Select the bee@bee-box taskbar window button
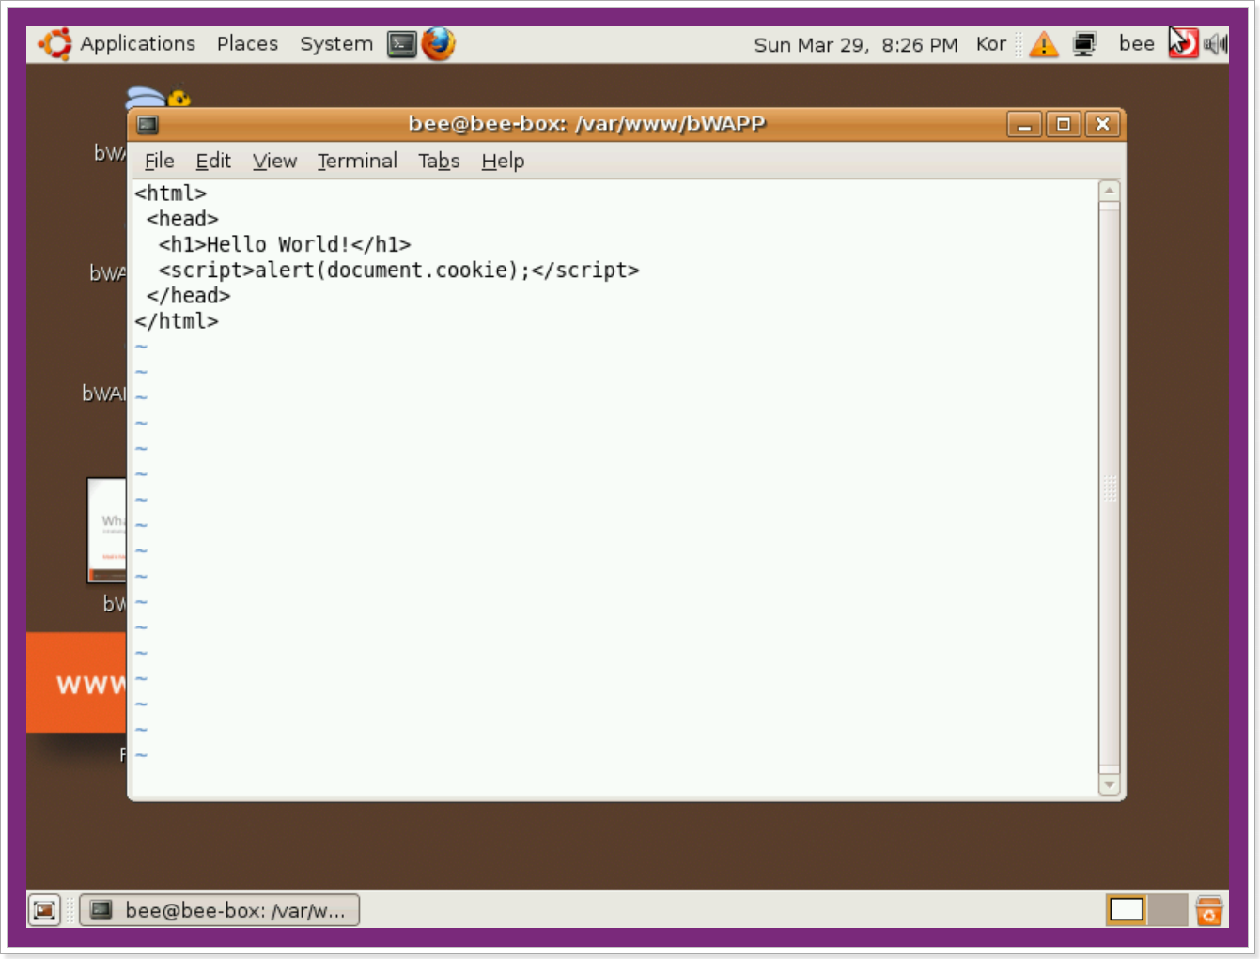 point(220,910)
